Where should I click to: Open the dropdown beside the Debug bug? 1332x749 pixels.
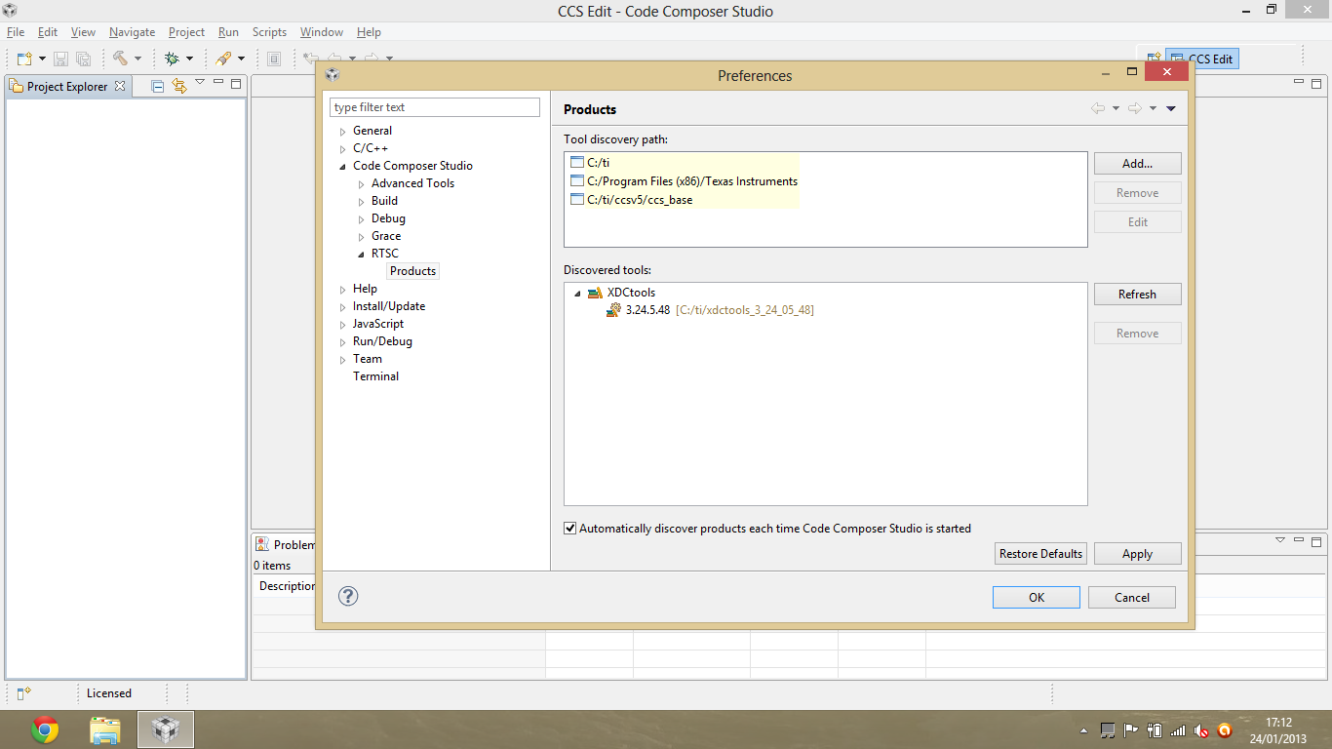(189, 59)
